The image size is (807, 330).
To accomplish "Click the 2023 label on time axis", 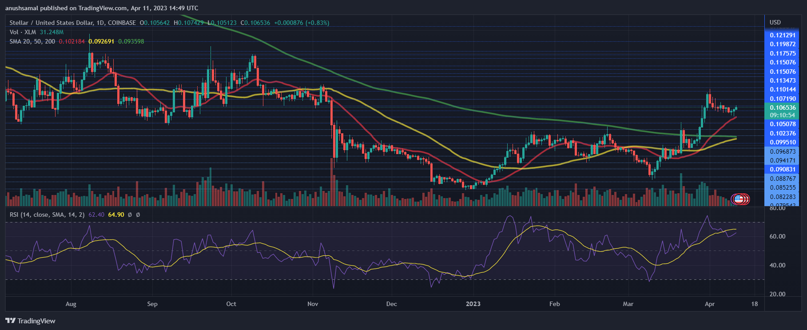I will point(473,304).
